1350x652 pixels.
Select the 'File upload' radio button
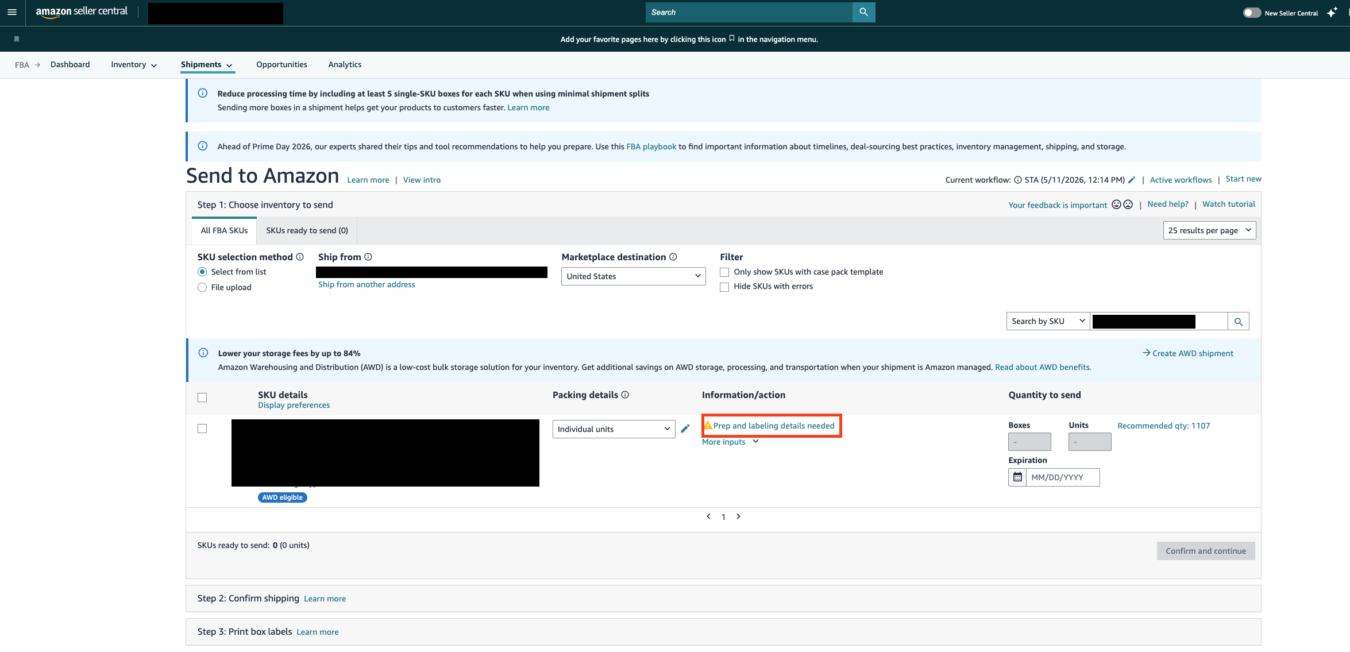(202, 287)
